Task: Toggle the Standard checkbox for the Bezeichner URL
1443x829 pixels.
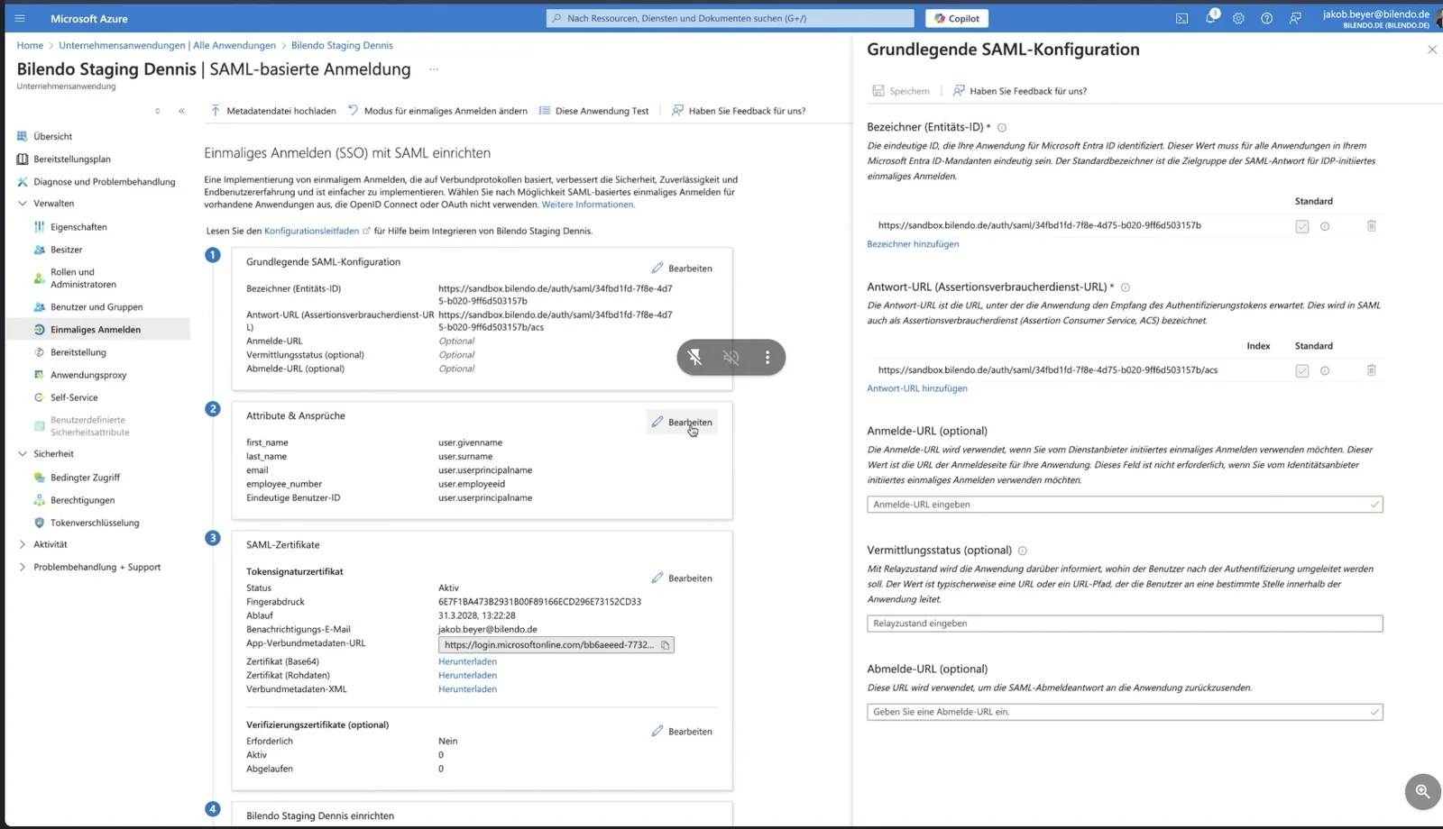Action: 1301,226
